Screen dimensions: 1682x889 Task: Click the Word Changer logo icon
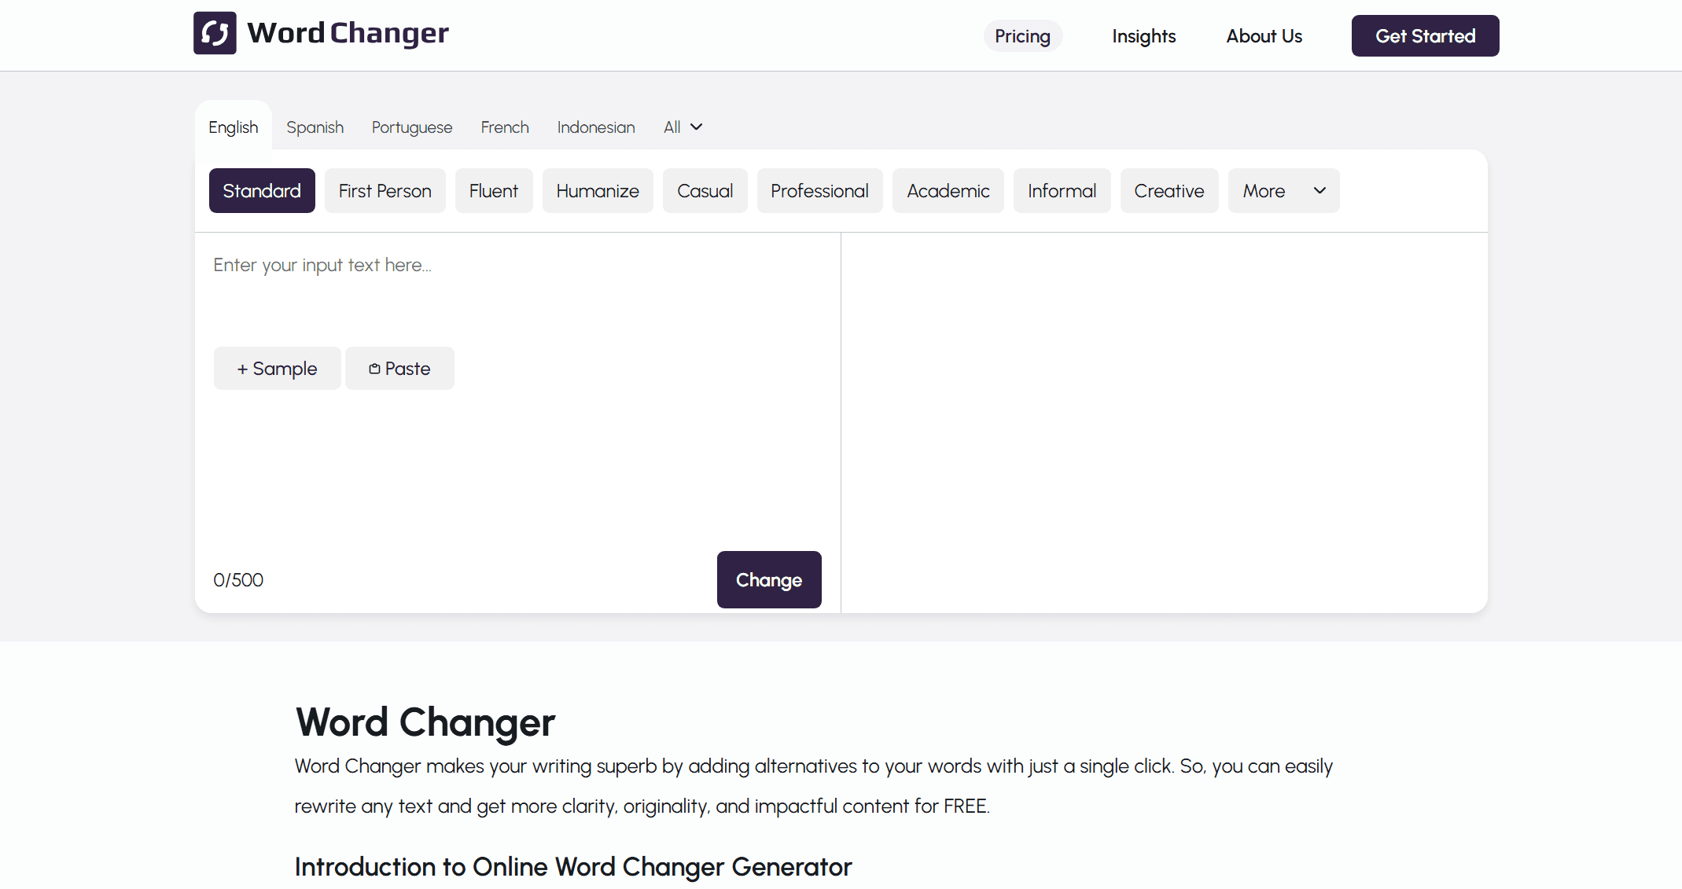[215, 33]
